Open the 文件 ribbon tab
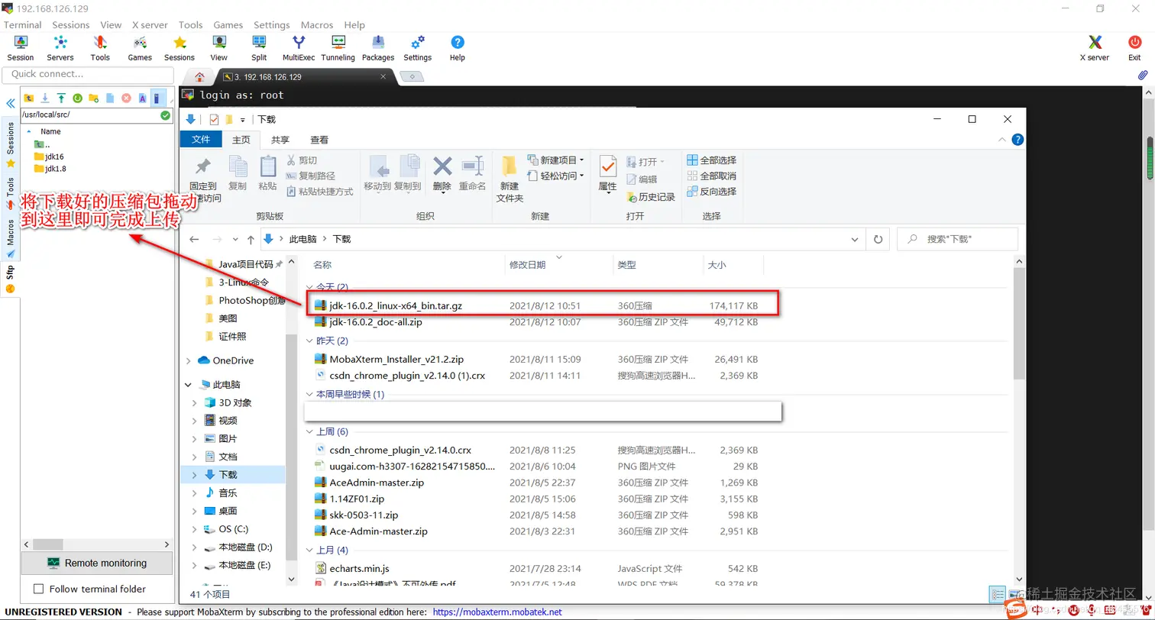 click(201, 140)
